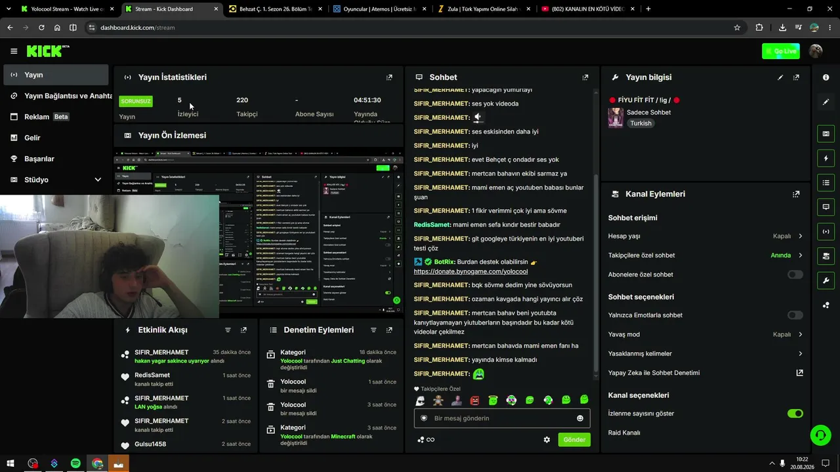Open the emoji picker in the message box

click(580, 418)
